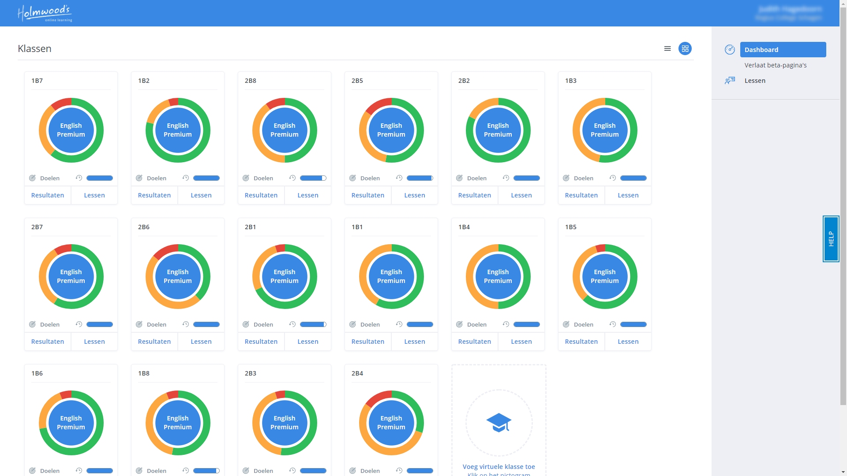Click the Doelen target icon on class 1B7
The image size is (847, 476).
32,178
